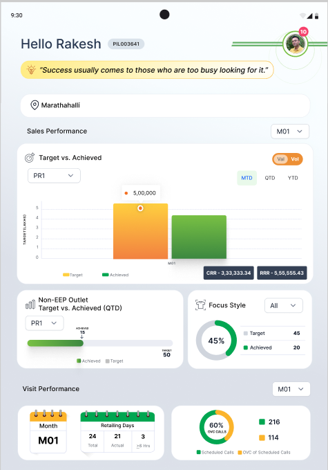The height and width of the screenshot is (470, 328).
Task: Open Visit Performance M01 dropdown
Action: 291,389
